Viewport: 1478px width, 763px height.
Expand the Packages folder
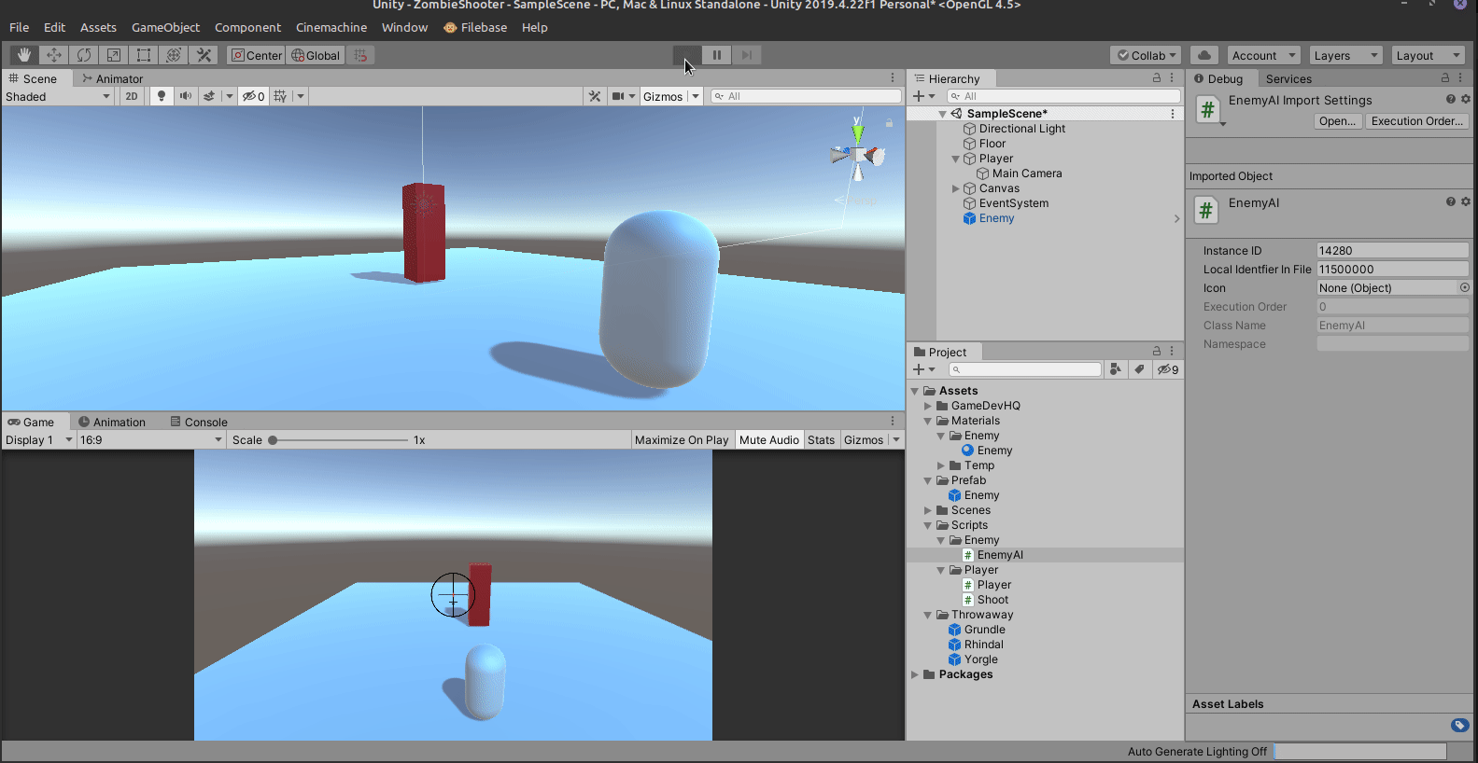pyautogui.click(x=915, y=674)
